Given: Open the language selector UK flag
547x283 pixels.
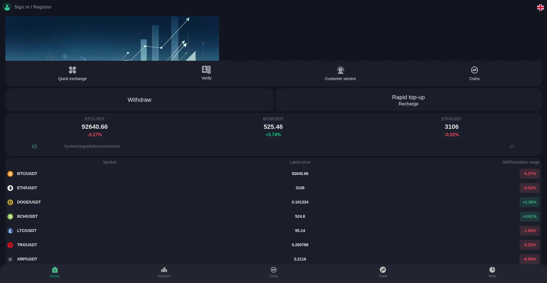Looking at the screenshot, I should point(540,7).
